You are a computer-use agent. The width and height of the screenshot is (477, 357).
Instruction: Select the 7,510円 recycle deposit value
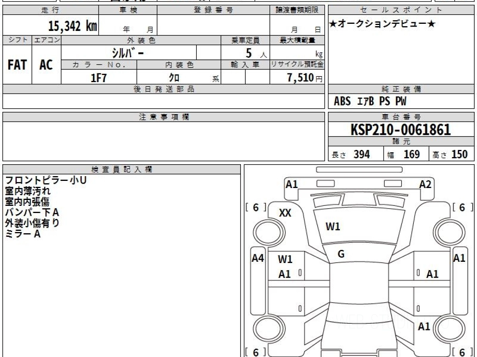[305, 78]
